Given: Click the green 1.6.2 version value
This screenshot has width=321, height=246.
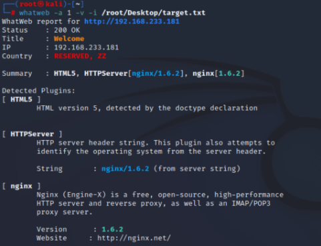Looking at the screenshot, I should click(112, 229).
